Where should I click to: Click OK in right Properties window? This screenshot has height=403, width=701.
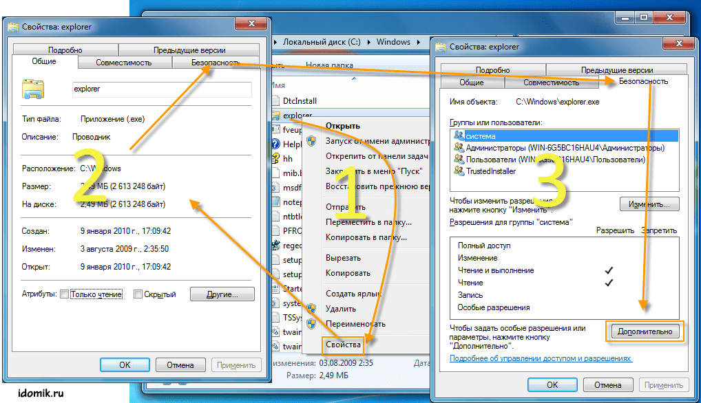[x=552, y=384]
